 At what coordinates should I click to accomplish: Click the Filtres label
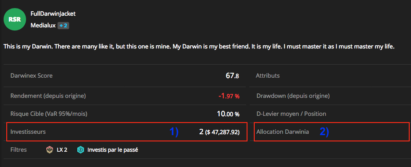tap(18, 150)
